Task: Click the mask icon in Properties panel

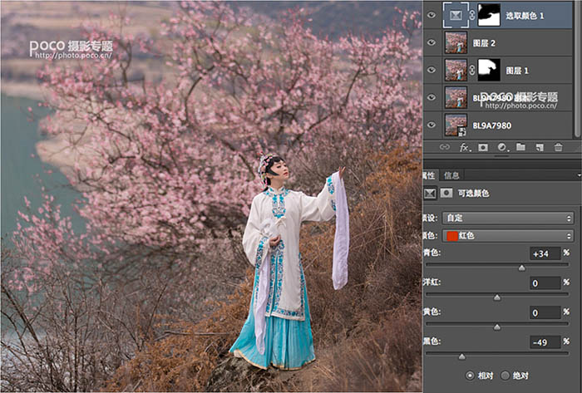Action: [446, 193]
